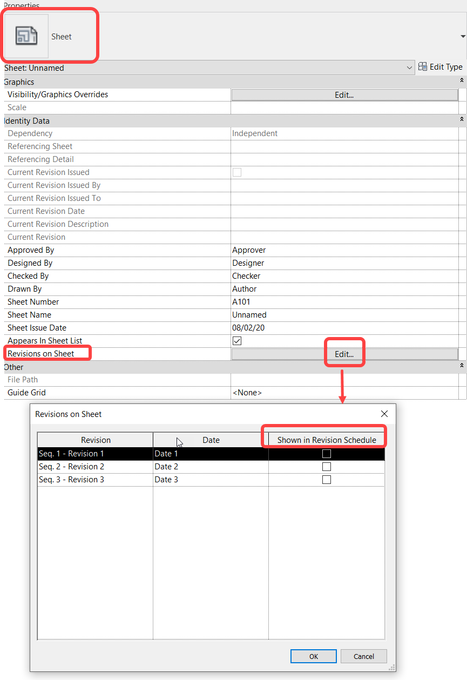Screen dimensions: 467x680
Task: Click the Sheet Name value Unnamed
Action: pos(249,314)
